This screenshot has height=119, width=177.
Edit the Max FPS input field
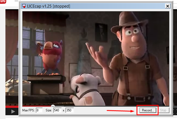[x=39, y=110]
